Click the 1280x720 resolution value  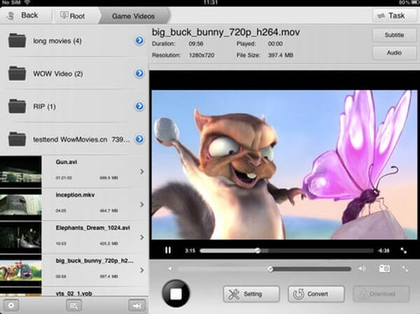coord(202,55)
